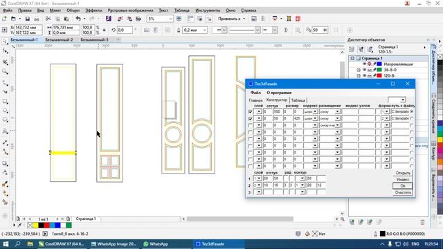Screen dimensions: 443x249
Task: Select the Eyedropper tool
Action: (x=5, y=184)
